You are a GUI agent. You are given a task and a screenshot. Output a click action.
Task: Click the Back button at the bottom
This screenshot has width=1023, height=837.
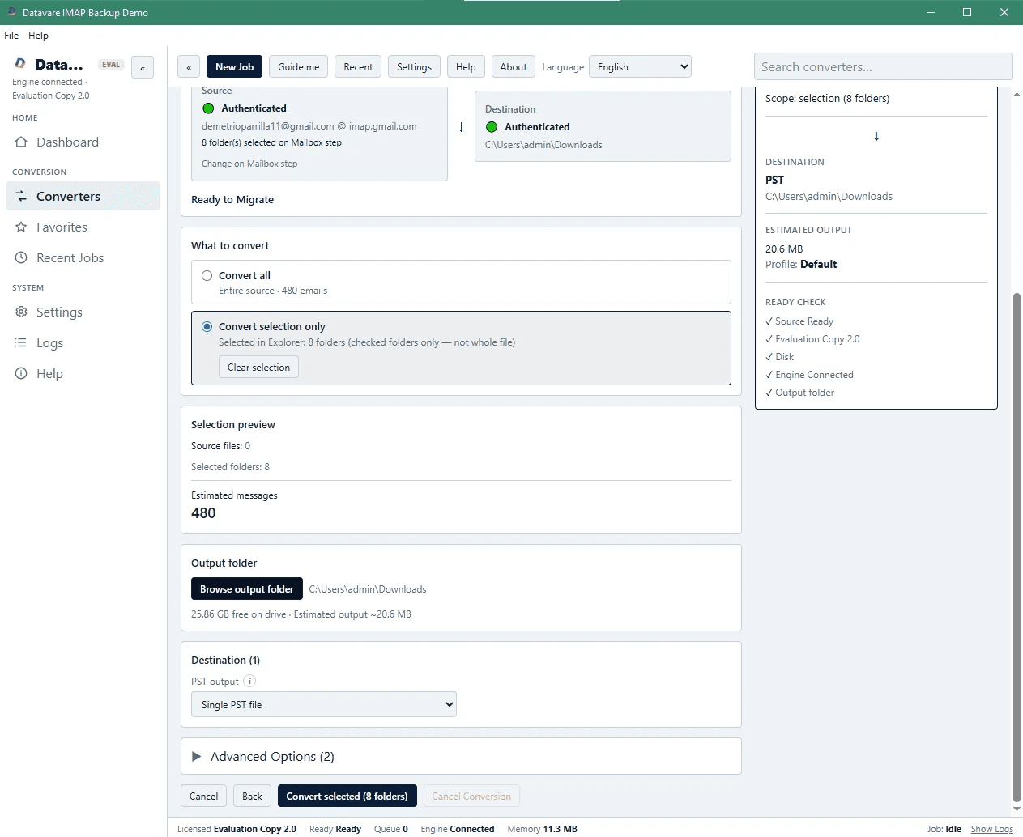252,796
